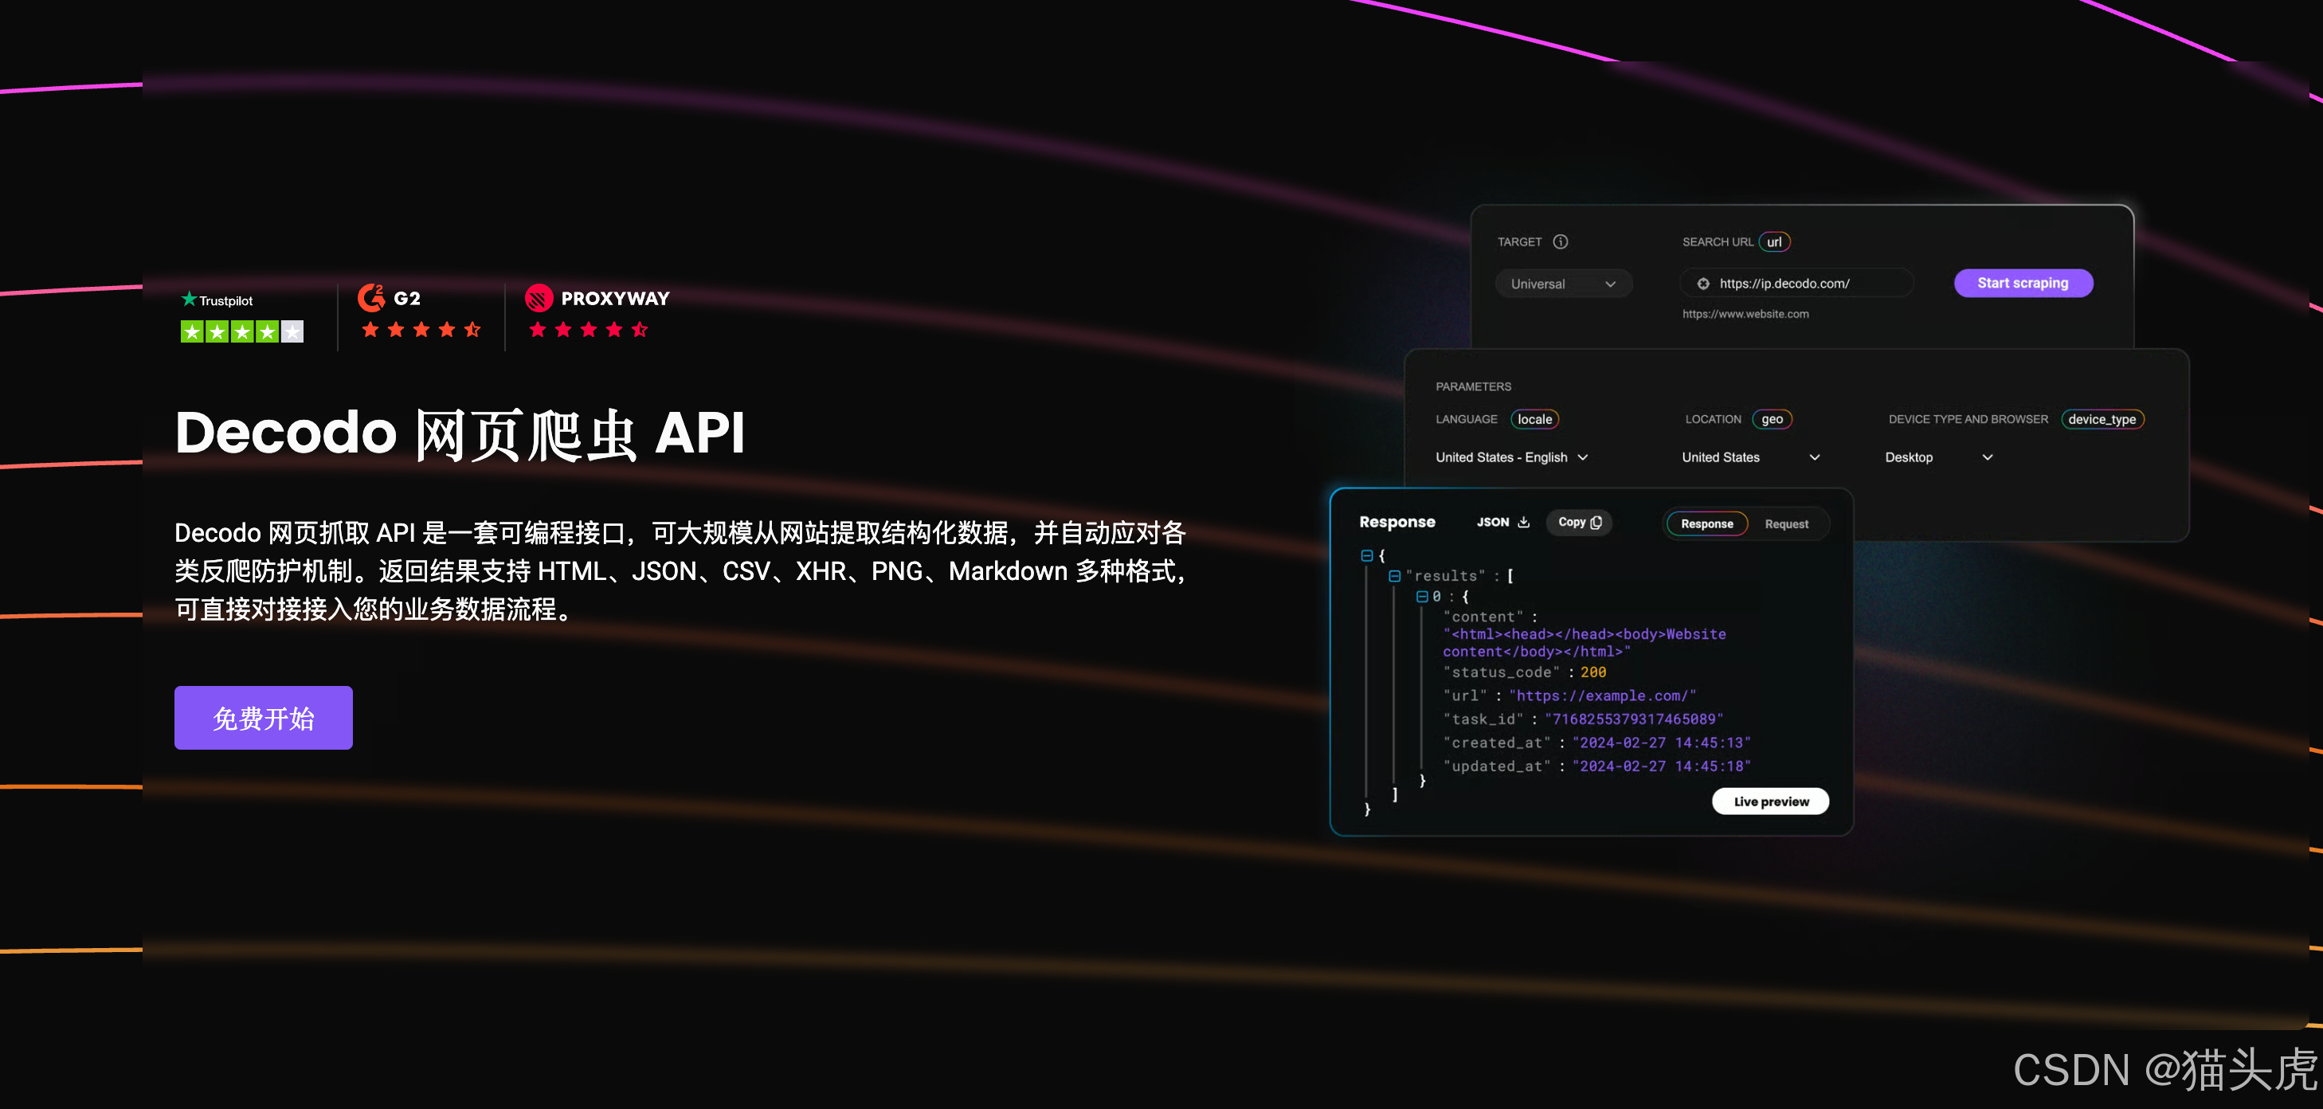Click the "https://example.com/" url value
The width and height of the screenshot is (2323, 1109).
click(x=1603, y=696)
